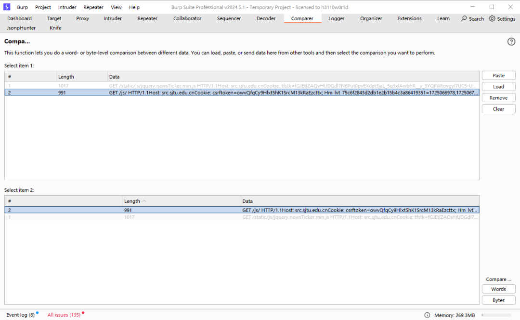Select row 1 (length 1017) in item 1 table
The width and height of the screenshot is (520, 320).
click(242, 86)
